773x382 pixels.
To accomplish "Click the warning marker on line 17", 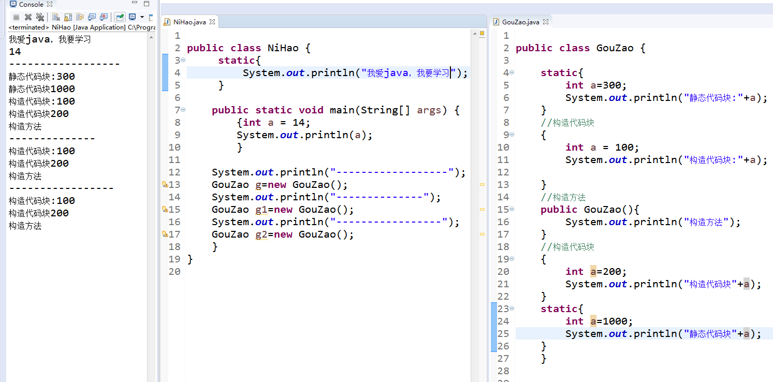I will pyautogui.click(x=165, y=234).
